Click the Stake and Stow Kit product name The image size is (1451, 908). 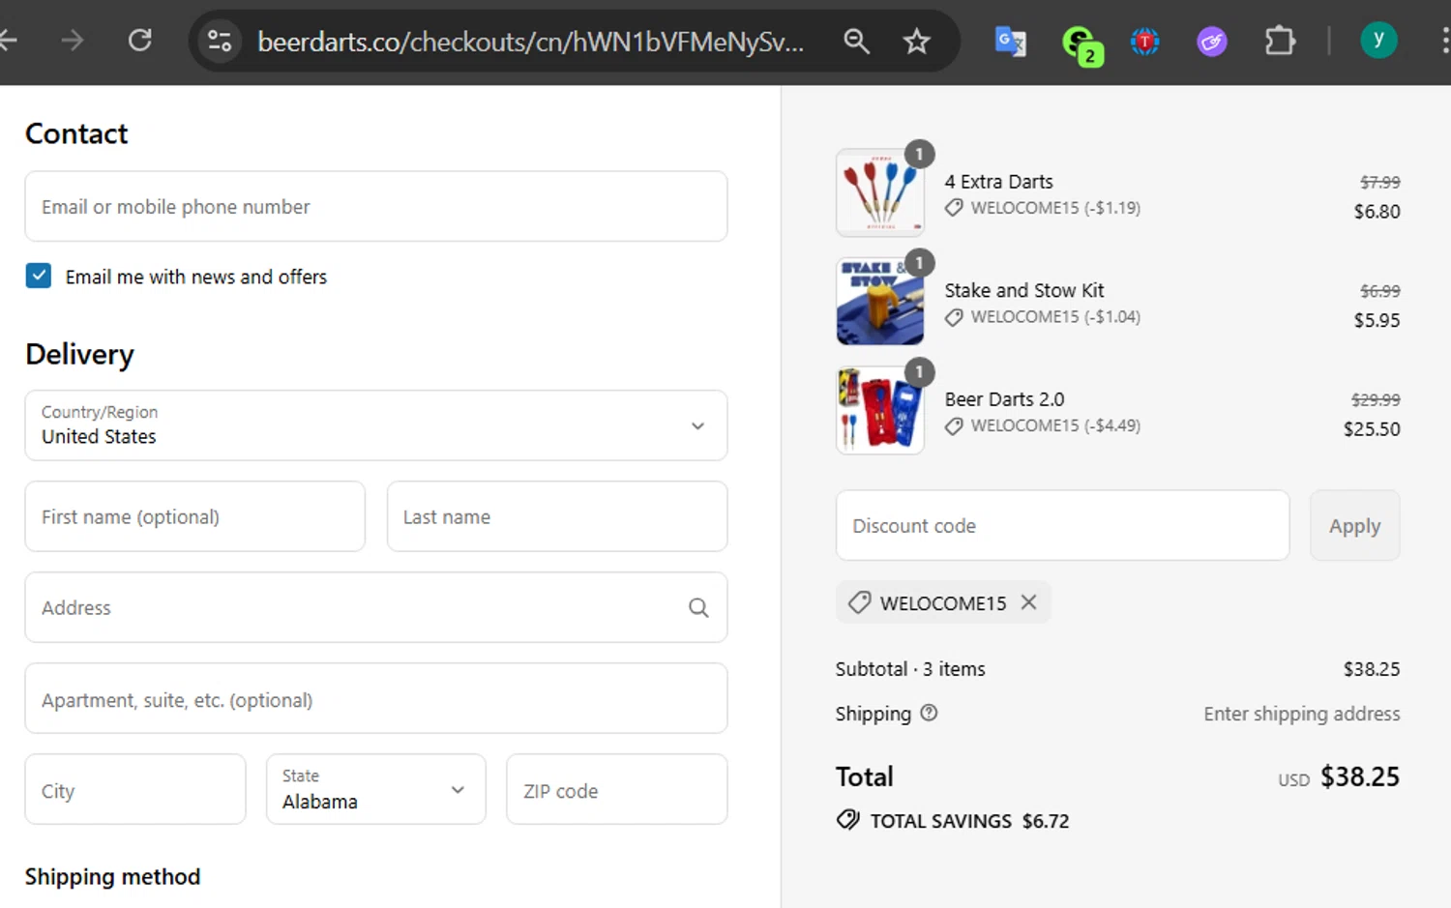1023,290
